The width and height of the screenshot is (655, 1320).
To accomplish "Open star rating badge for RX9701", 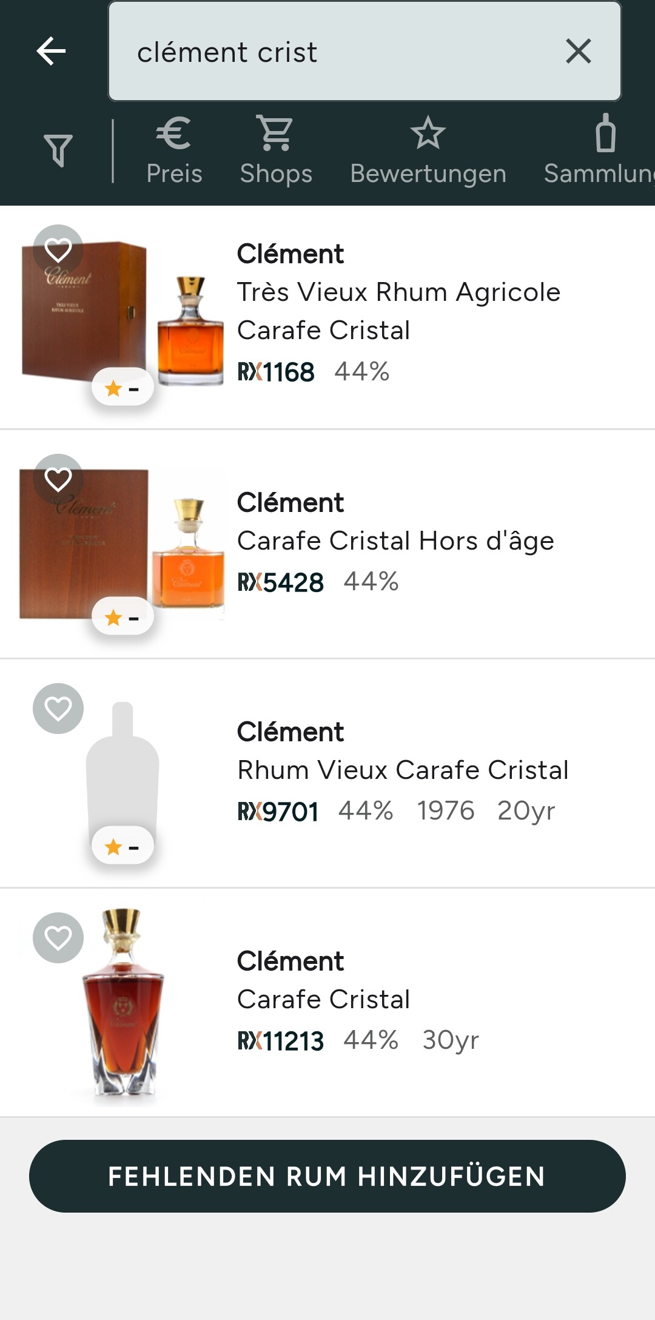I will (x=123, y=847).
